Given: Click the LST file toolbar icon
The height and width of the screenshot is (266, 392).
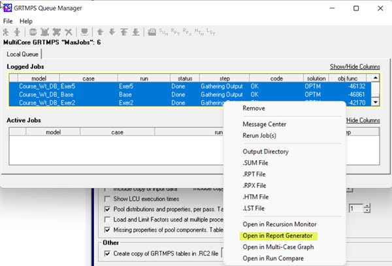Looking at the screenshot, I should (212, 31).
